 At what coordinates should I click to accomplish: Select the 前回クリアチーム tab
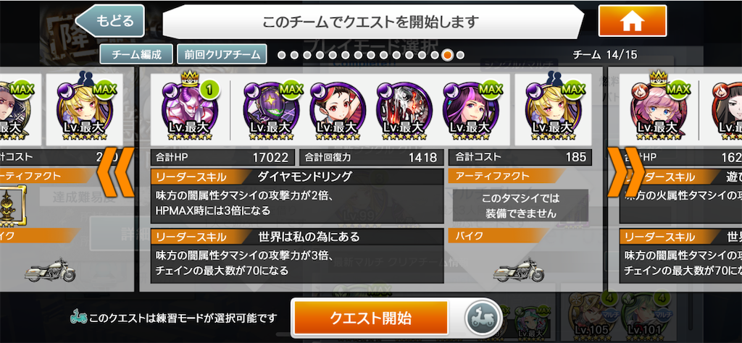(222, 54)
